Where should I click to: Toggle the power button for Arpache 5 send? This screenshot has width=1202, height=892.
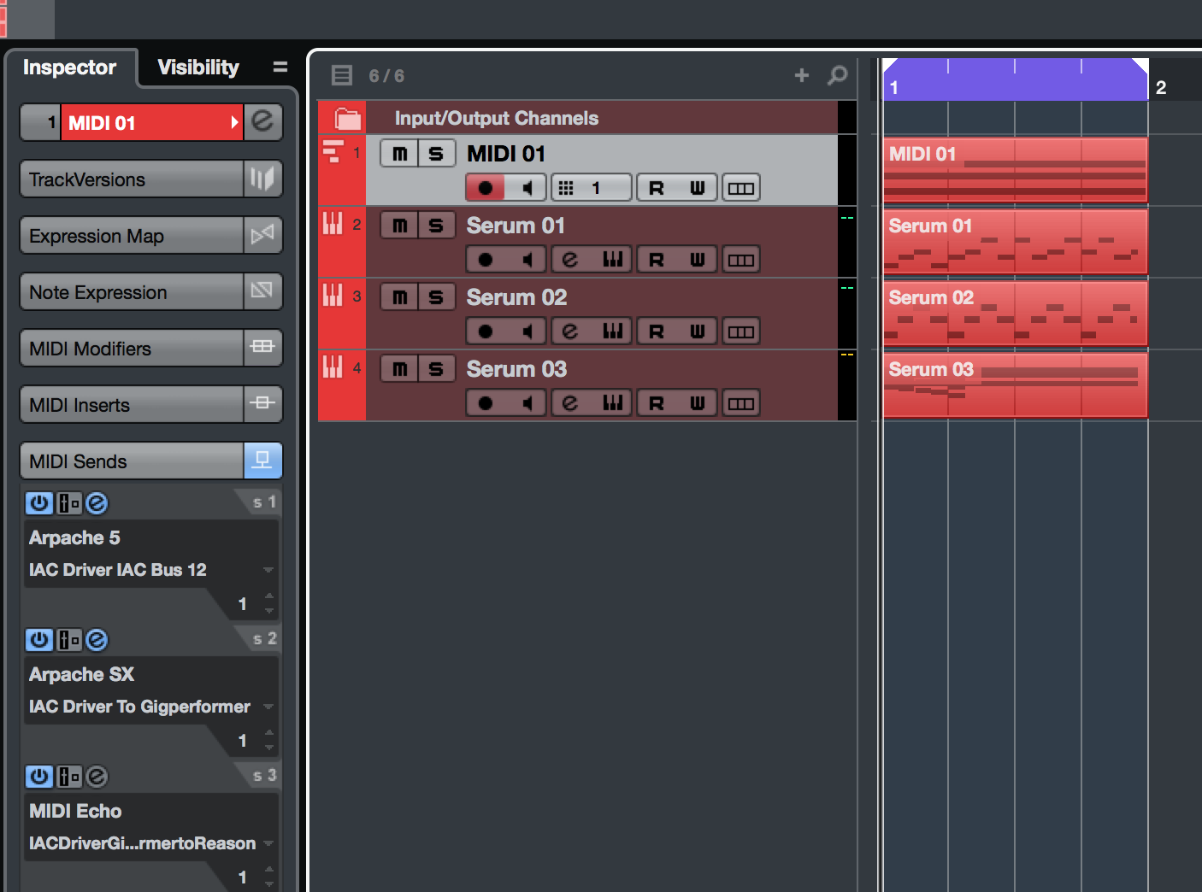38,503
